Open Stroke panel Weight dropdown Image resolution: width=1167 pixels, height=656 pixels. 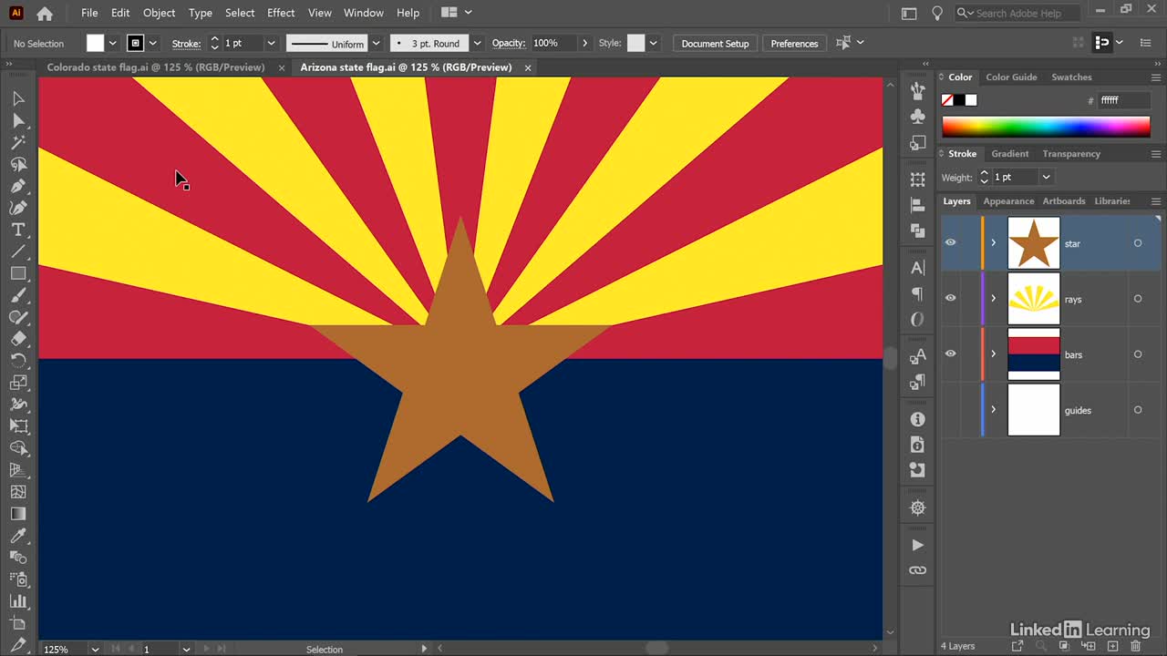(x=1047, y=177)
